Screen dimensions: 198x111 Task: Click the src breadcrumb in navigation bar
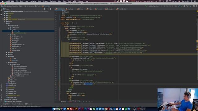point(21,6)
